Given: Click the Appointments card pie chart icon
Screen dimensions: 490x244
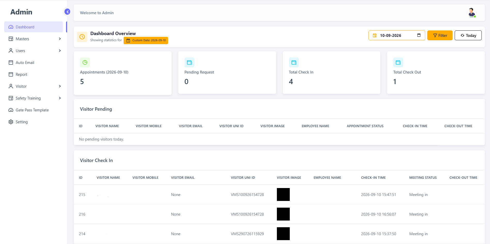Looking at the screenshot, I should point(85,62).
